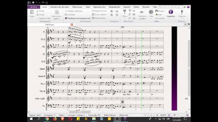
Task: Click the Redo arrow in title bar
Action: 43,3
